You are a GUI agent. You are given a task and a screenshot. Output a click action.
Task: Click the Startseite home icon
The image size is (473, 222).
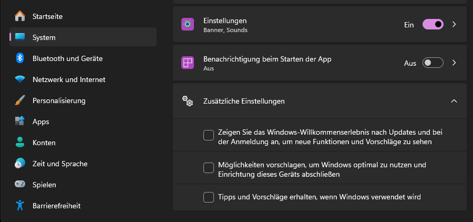tap(20, 16)
